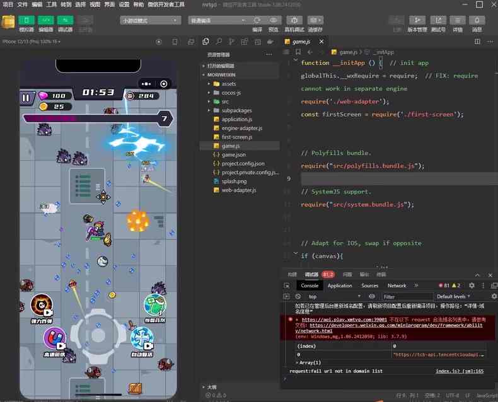Expand the assets folder
The height and width of the screenshot is (402, 498).
point(228,84)
